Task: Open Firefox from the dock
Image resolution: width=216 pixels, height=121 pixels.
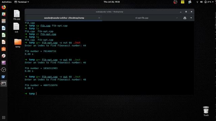Action: (4, 7)
